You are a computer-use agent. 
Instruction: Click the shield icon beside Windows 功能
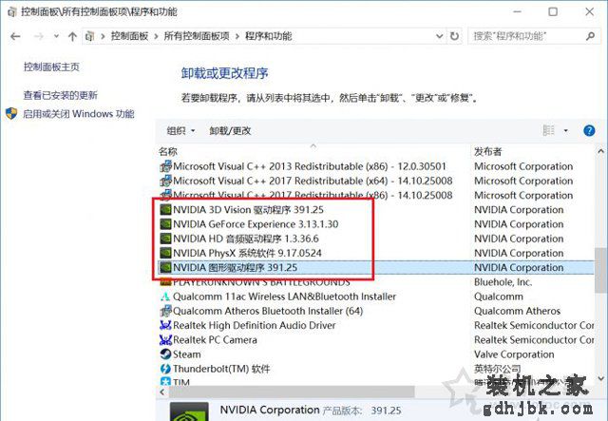pos(11,114)
